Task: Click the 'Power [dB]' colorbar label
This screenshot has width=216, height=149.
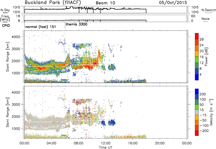Action: (x=206, y=57)
